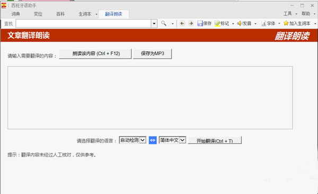Click the magnifier search icon
The image size is (318, 194).
164,23
